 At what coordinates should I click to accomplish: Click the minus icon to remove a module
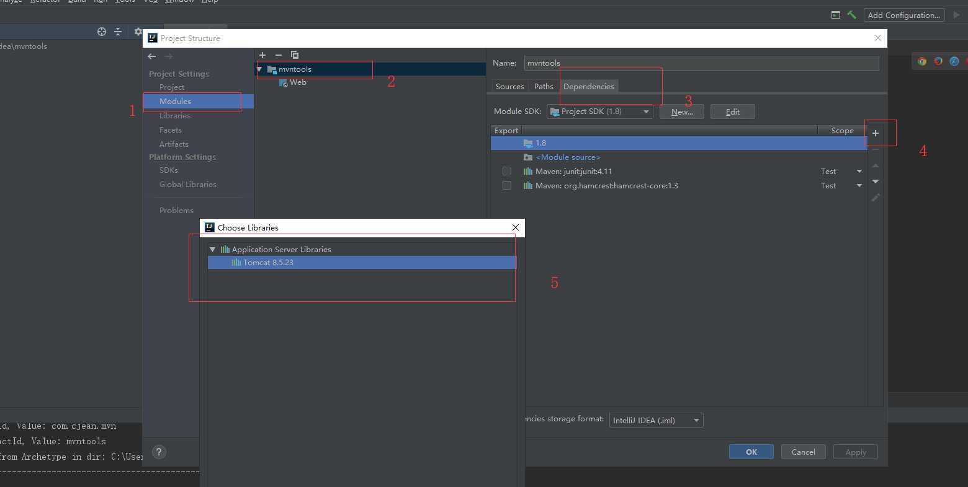pos(279,55)
